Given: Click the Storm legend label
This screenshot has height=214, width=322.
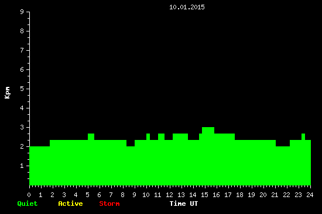Looking at the screenshot, I should click(109, 204).
